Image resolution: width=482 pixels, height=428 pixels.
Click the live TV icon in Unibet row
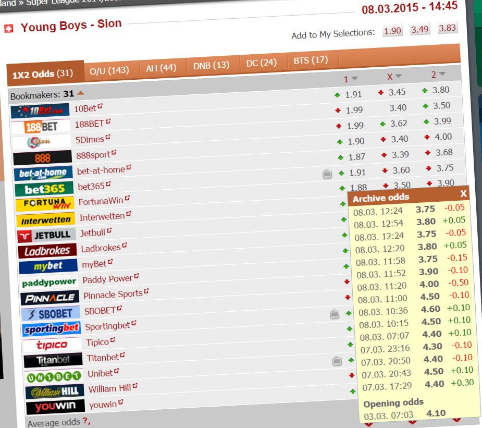337,361
